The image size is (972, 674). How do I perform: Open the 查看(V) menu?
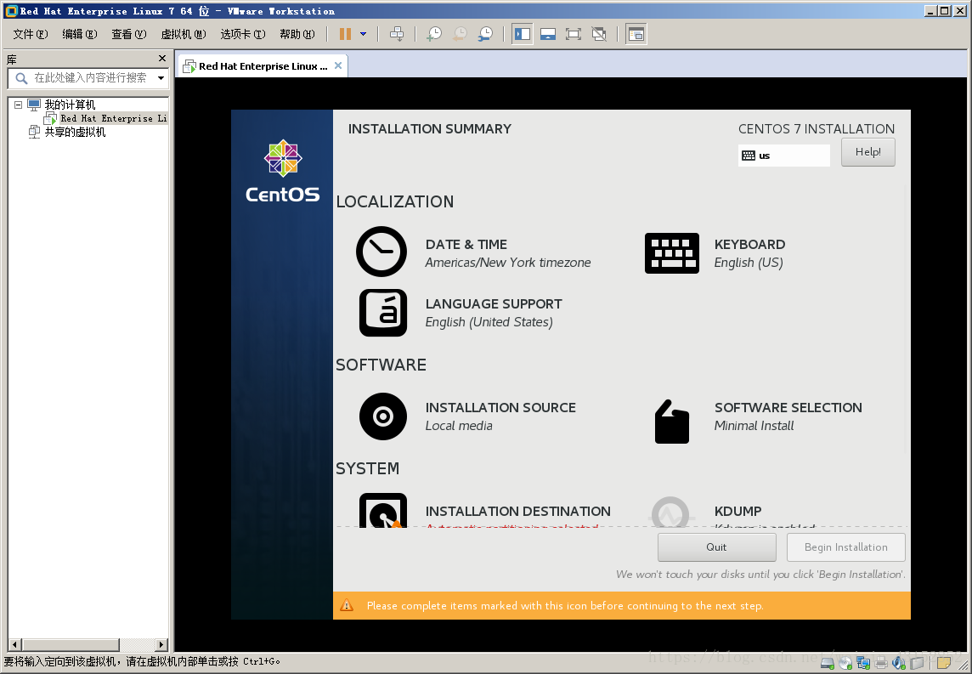click(x=129, y=34)
